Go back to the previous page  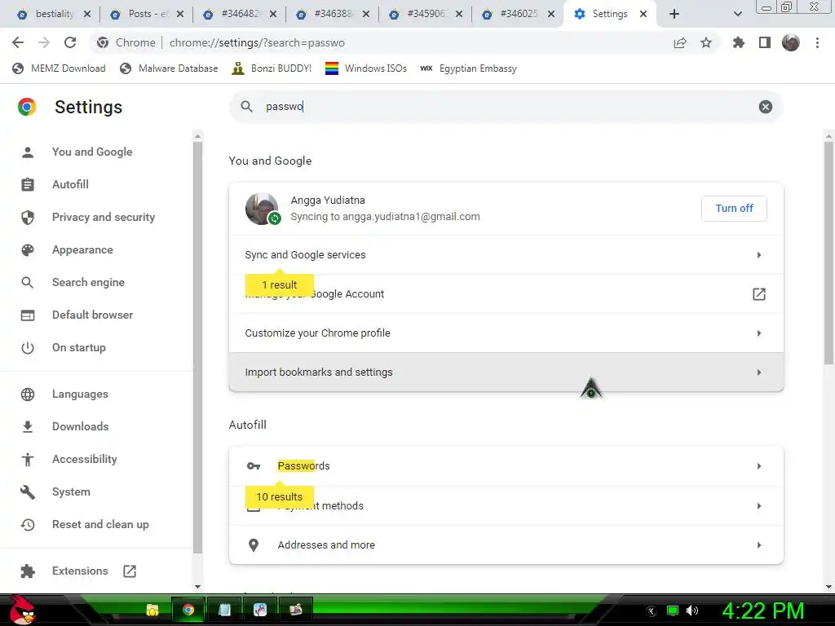click(x=18, y=42)
